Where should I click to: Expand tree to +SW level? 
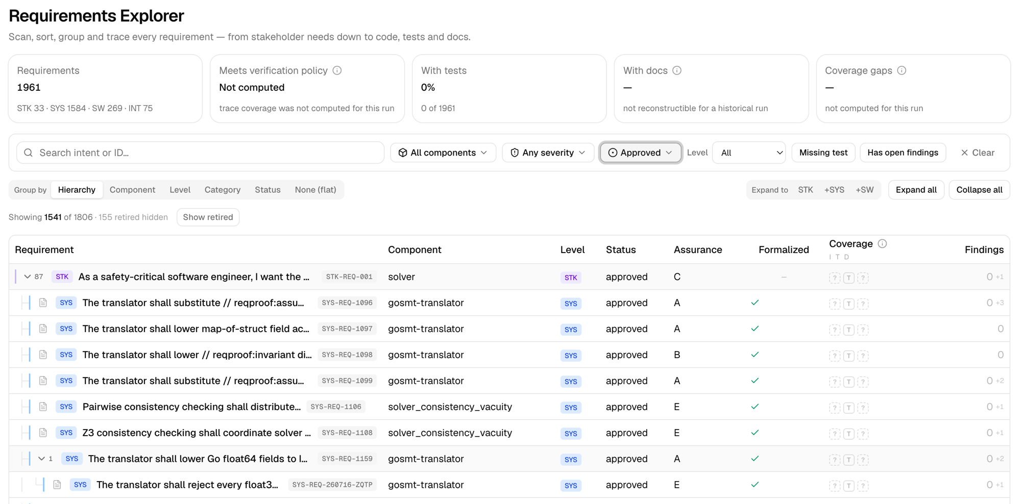tap(865, 190)
